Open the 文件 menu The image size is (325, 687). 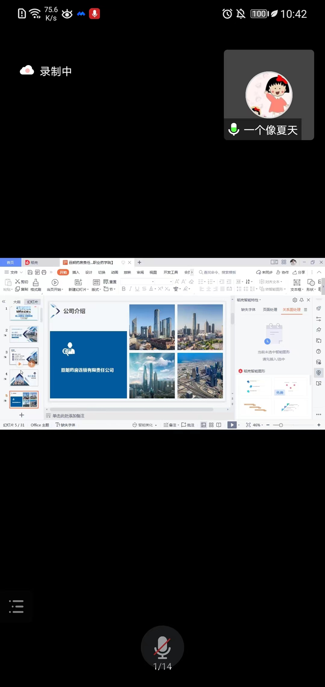click(13, 272)
